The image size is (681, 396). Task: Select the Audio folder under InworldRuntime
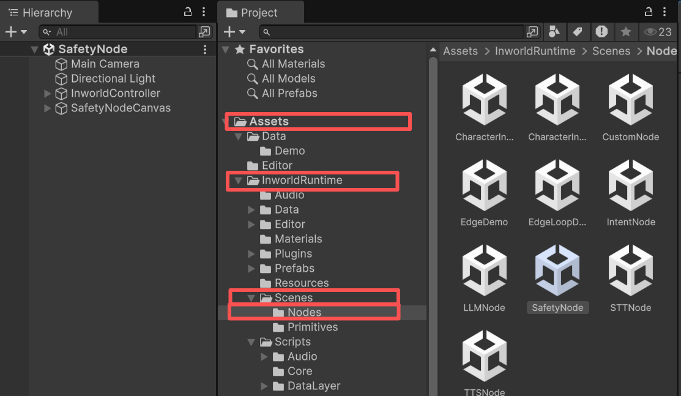[289, 195]
